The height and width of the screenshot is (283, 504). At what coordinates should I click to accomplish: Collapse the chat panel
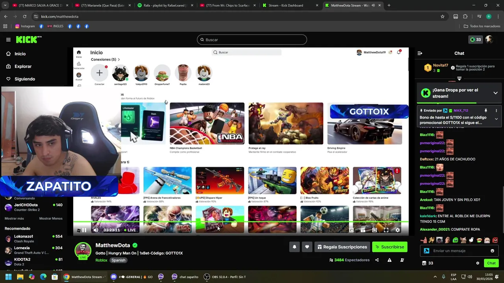(x=420, y=53)
